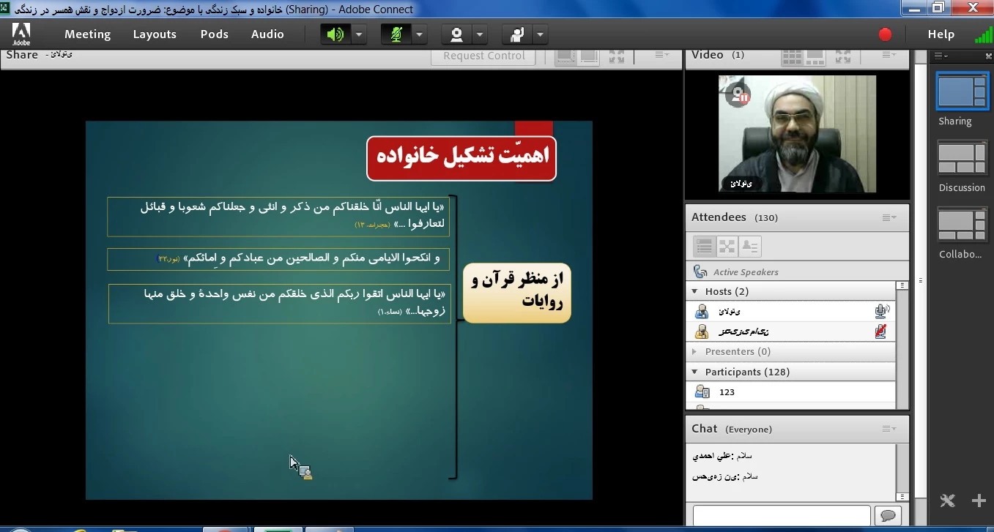Open the speaker options dropdown arrow
This screenshot has width=994, height=532.
[359, 34]
